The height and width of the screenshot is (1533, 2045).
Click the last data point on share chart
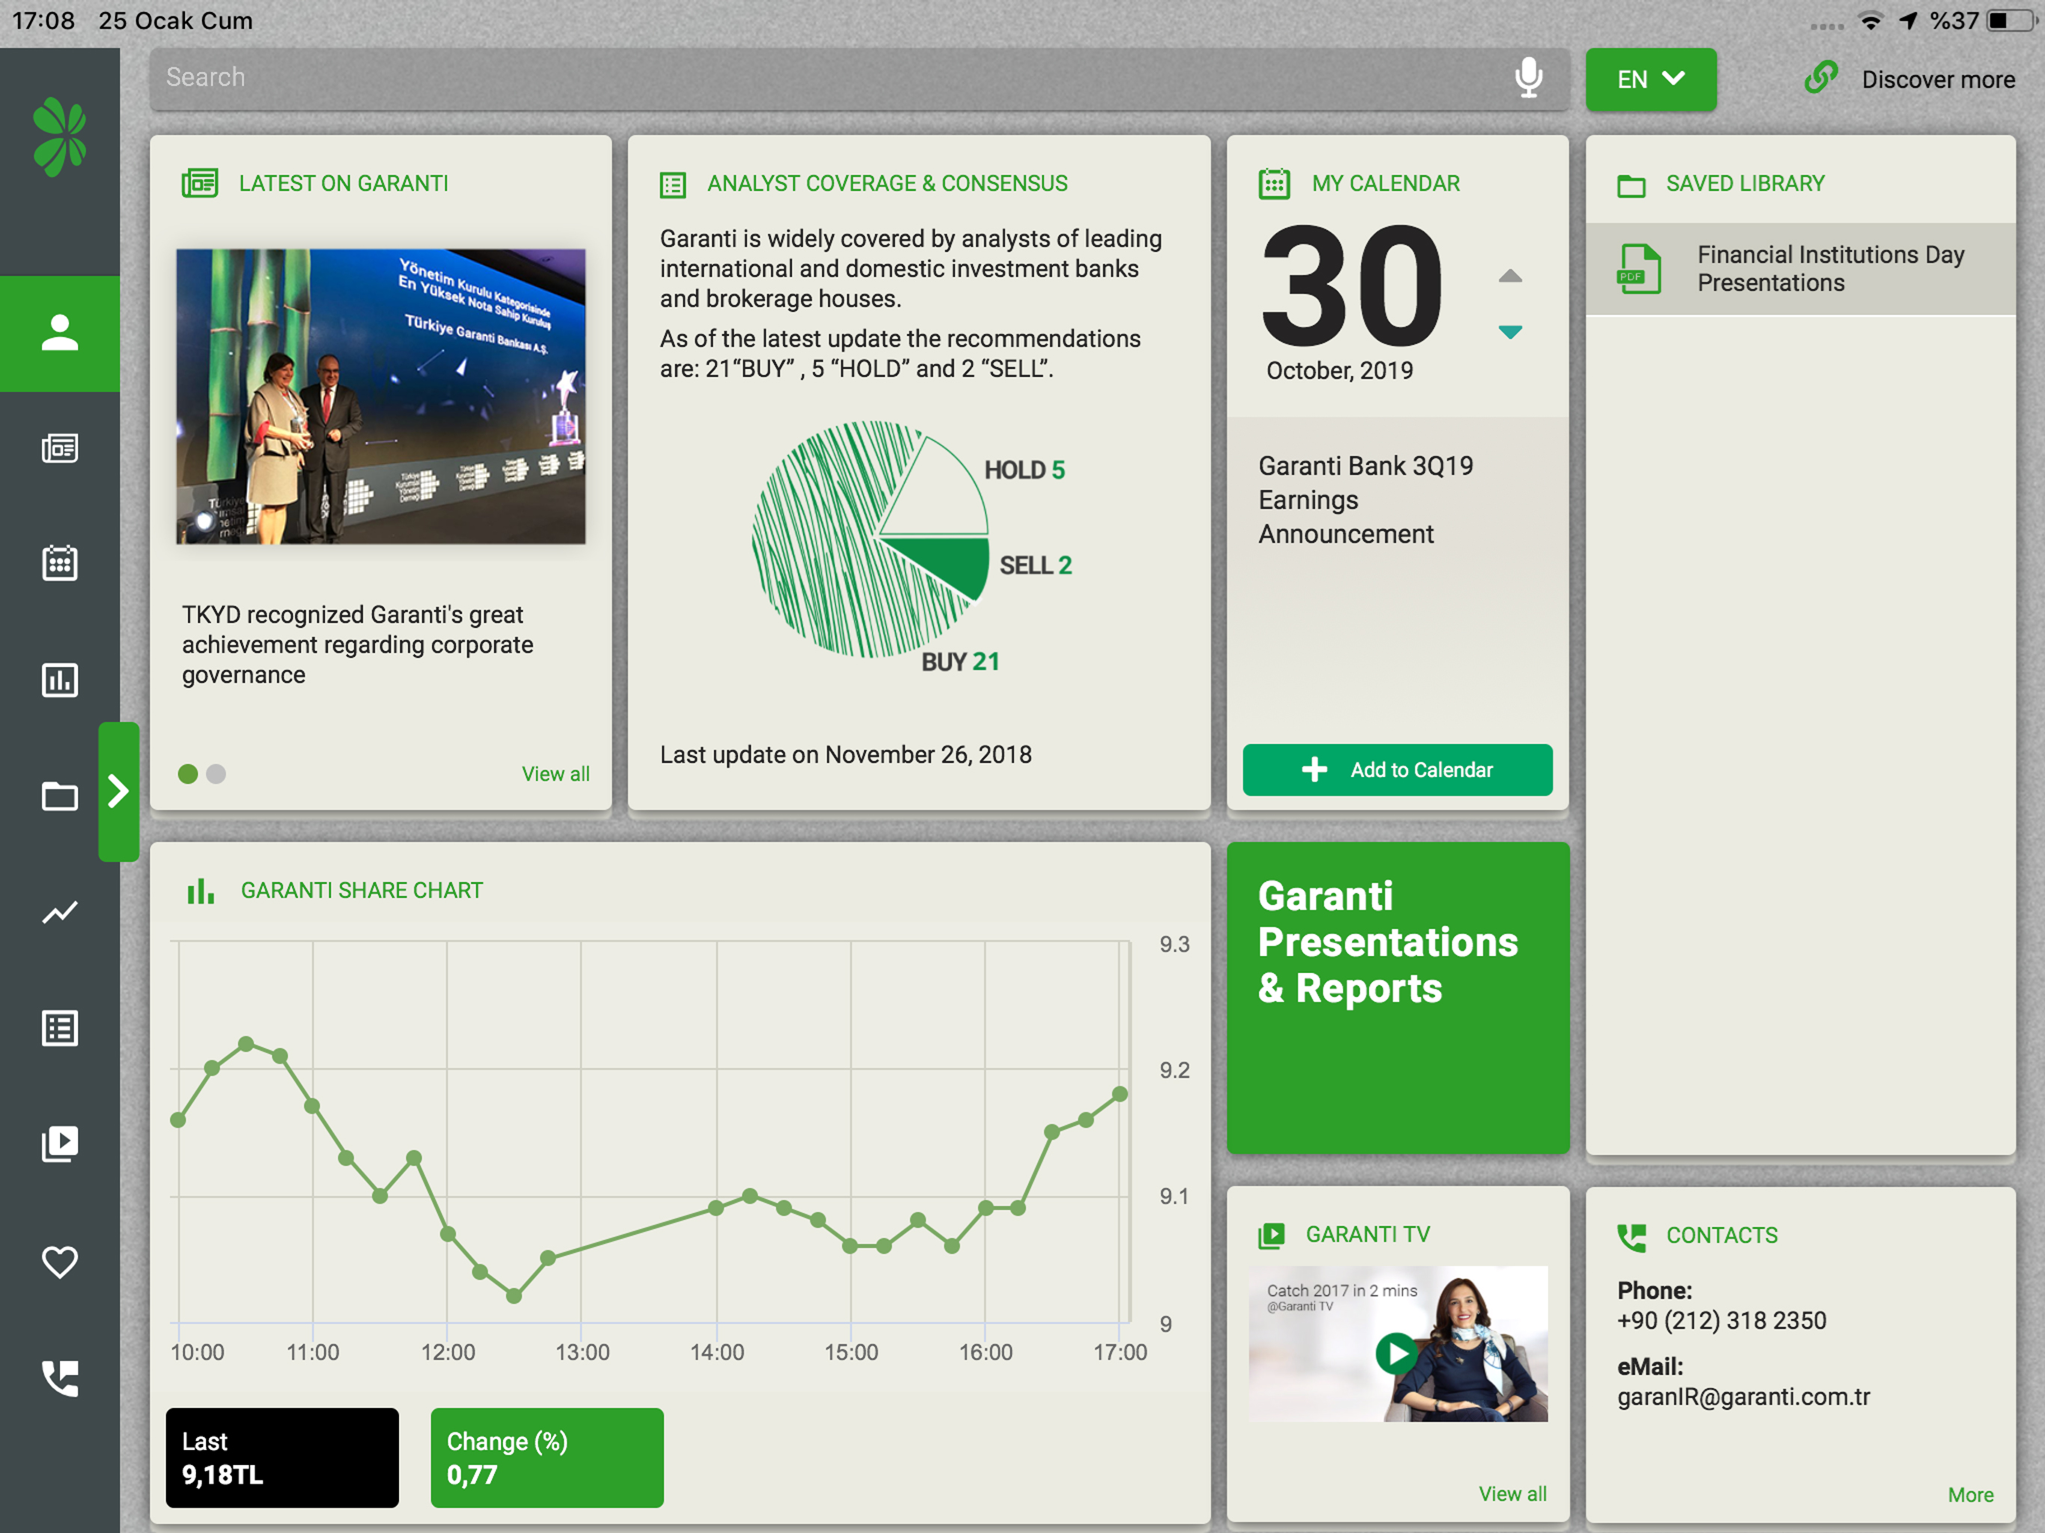coord(1120,1094)
